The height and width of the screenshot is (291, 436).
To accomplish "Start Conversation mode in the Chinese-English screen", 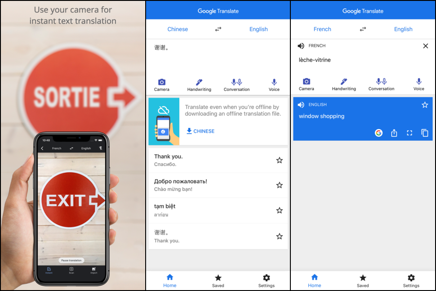I will pyautogui.click(x=236, y=85).
